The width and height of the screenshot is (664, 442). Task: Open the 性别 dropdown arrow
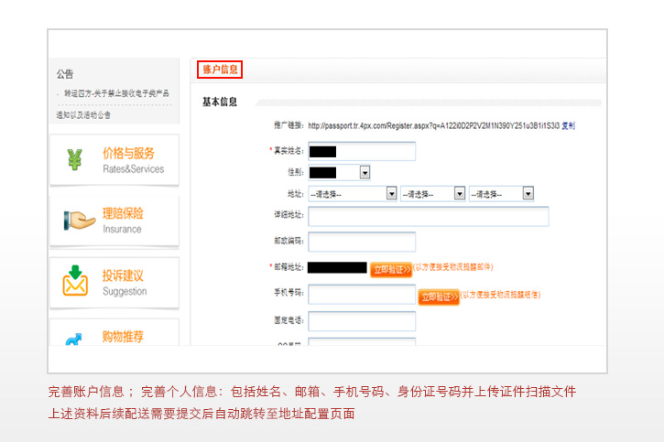(x=365, y=172)
